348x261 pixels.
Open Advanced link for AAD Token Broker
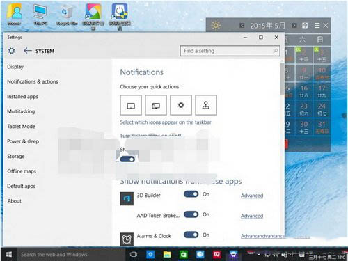pyautogui.click(x=252, y=216)
